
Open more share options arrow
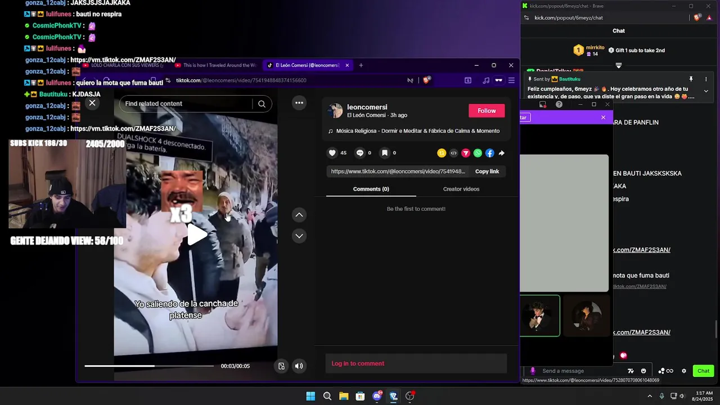point(501,153)
